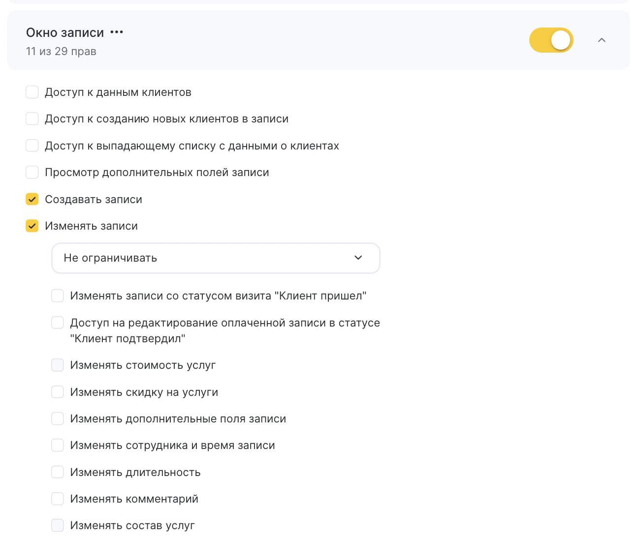
Task: Check Доступ к данным клиентов
Action: pyautogui.click(x=32, y=92)
